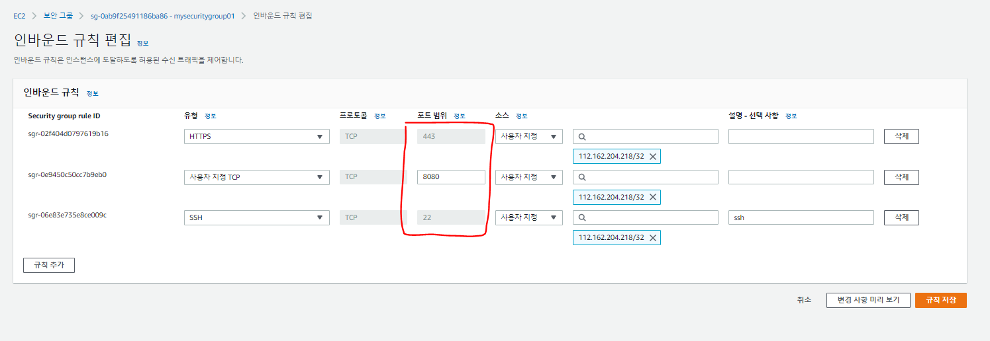Click 변경 사항 미리 보기 button
Screen dimensions: 990x341
868,300
